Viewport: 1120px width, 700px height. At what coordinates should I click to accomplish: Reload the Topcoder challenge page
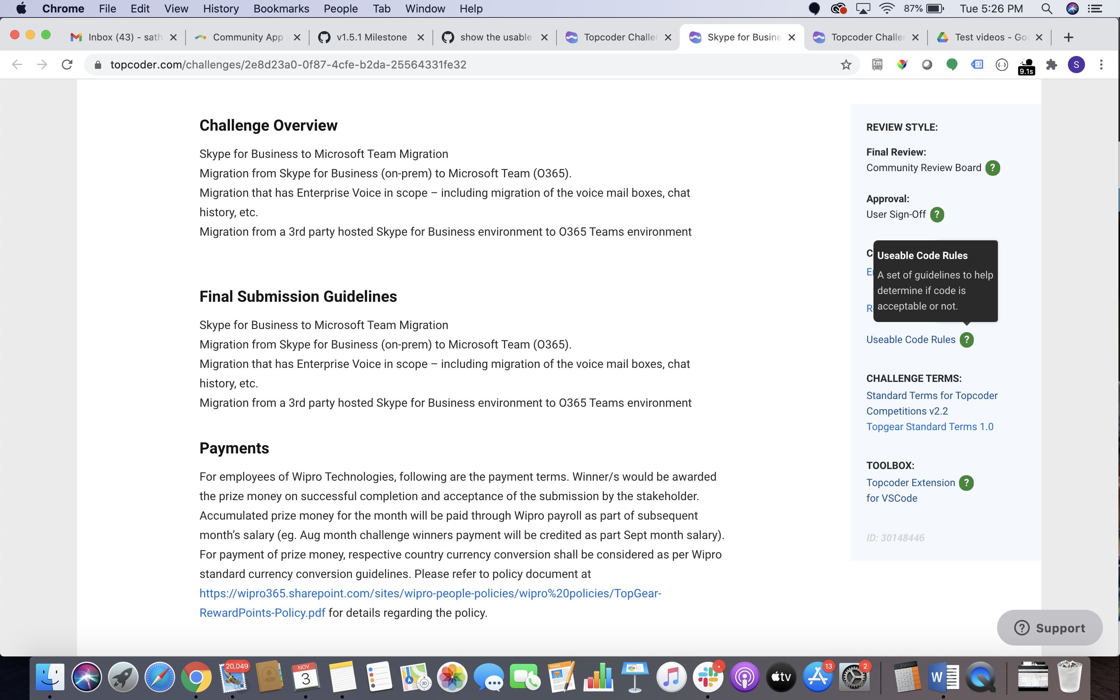tap(67, 64)
